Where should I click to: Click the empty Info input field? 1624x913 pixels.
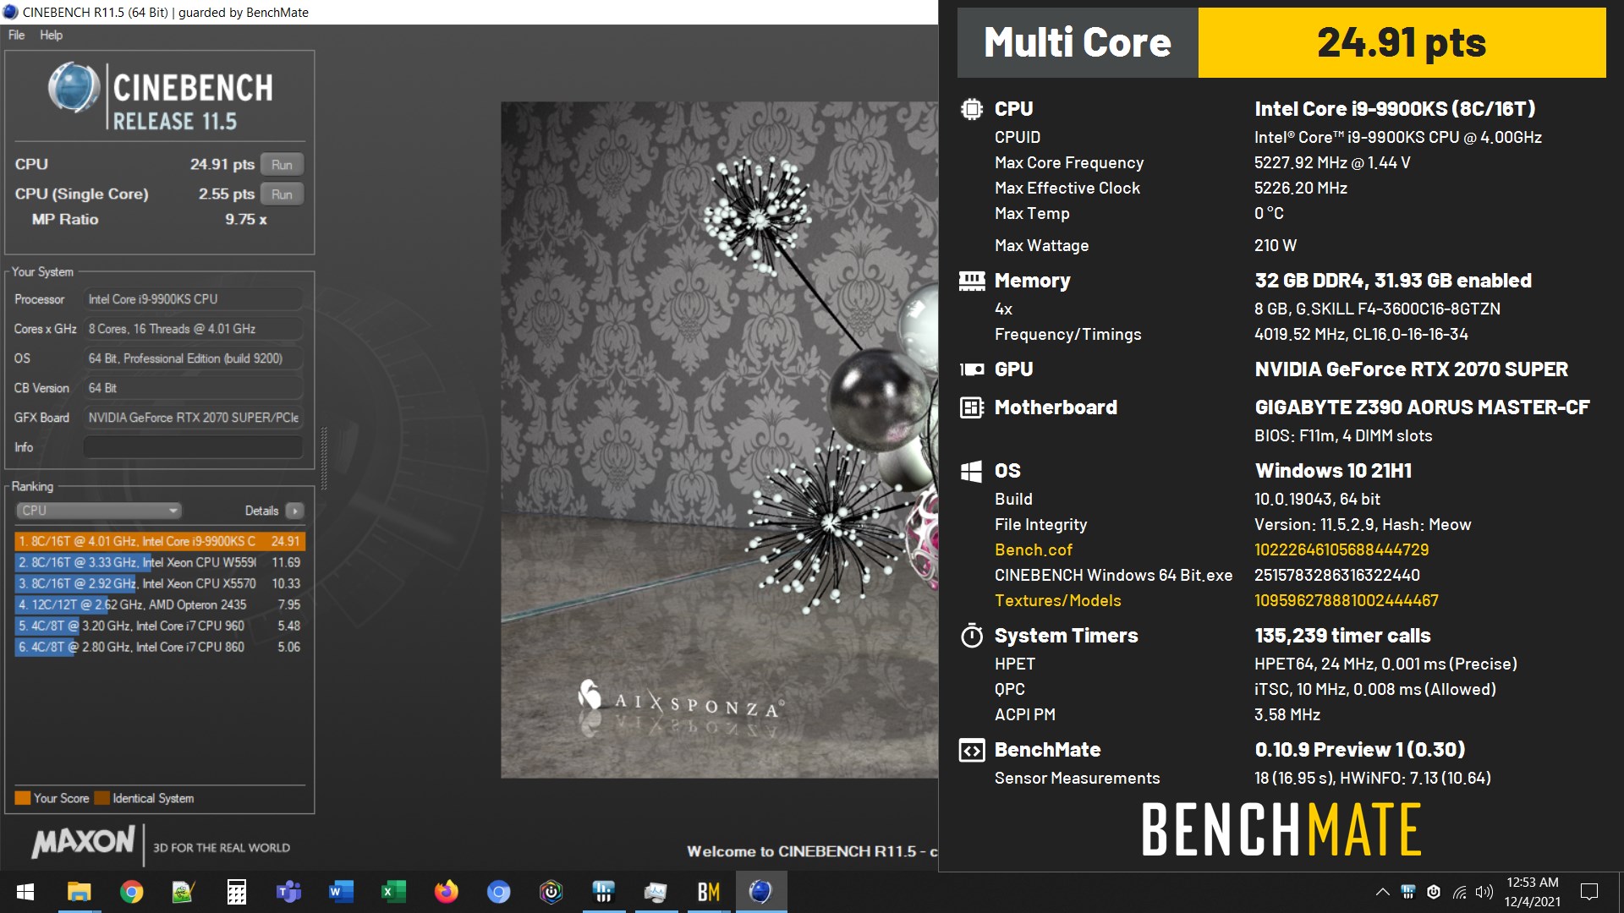point(193,447)
